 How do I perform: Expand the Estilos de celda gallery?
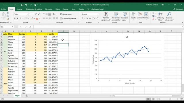pos(124,17)
